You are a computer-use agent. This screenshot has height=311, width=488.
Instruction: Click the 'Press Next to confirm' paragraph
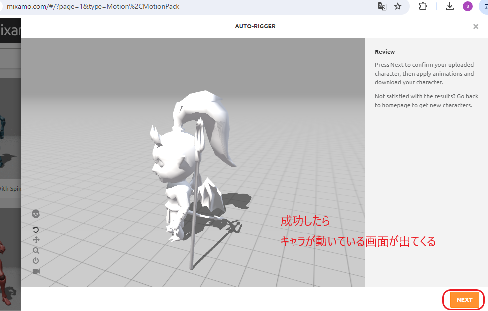tap(424, 74)
